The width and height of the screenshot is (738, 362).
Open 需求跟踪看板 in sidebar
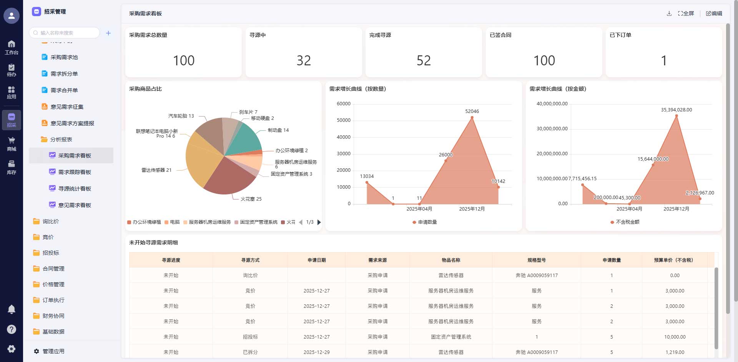(x=71, y=172)
